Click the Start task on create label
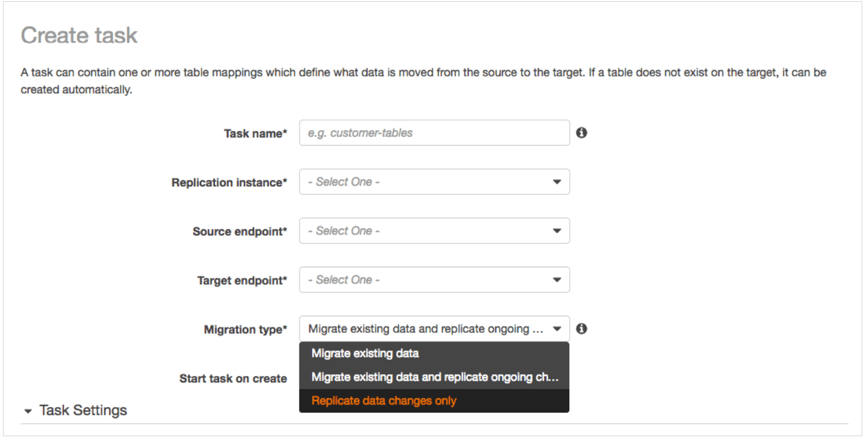 [233, 378]
